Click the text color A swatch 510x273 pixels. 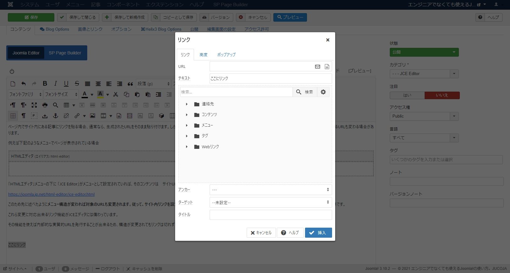point(84,94)
